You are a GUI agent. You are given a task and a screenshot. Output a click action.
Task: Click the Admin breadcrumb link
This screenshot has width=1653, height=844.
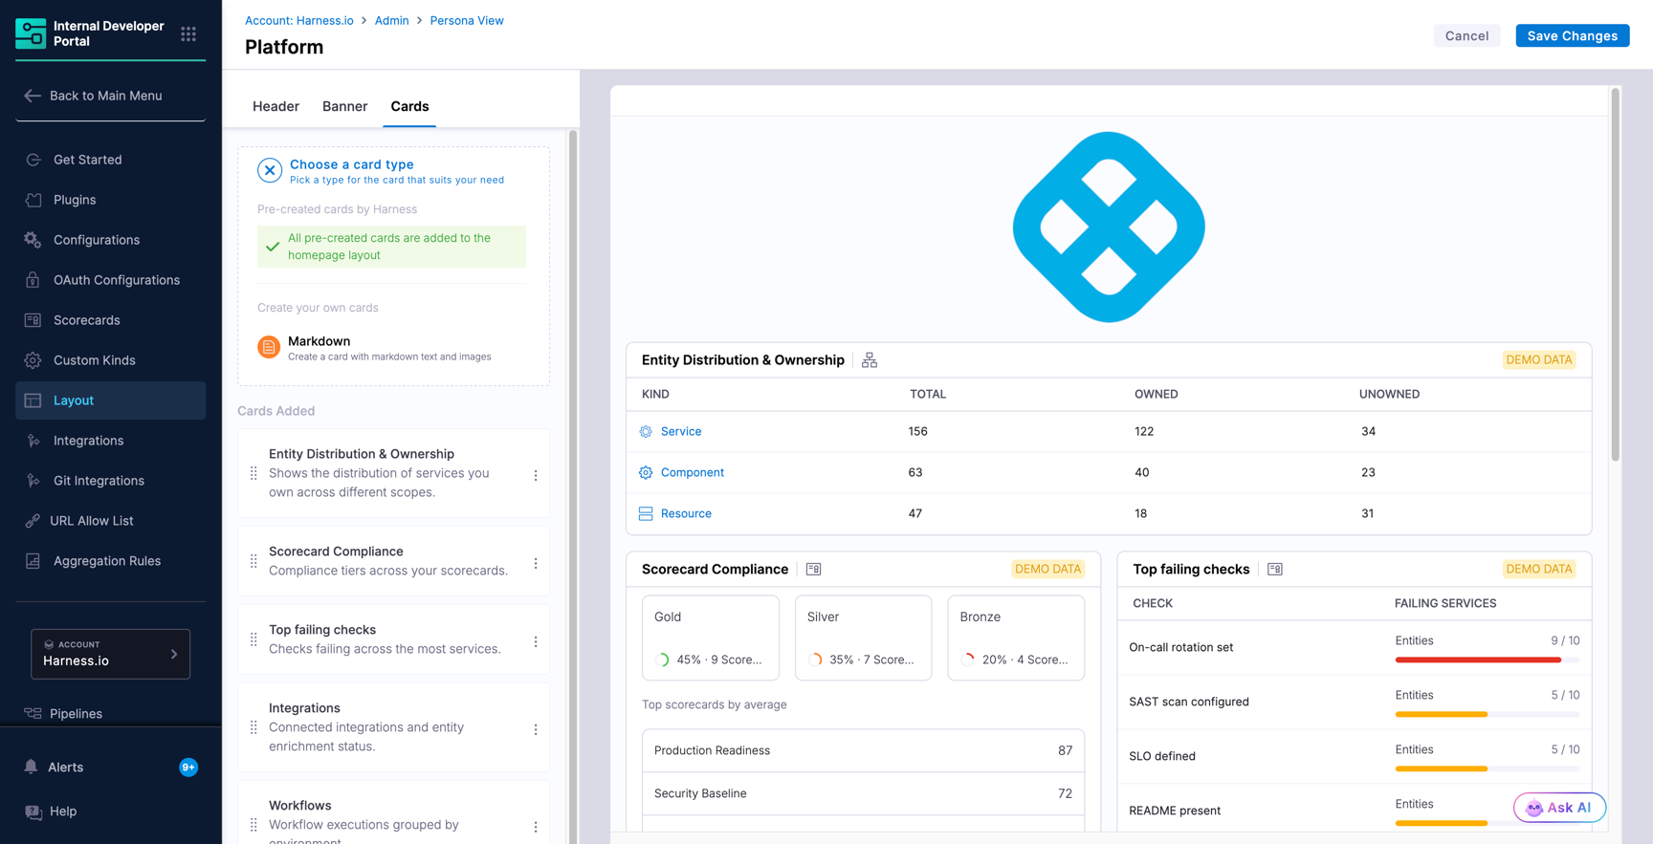[x=391, y=20]
